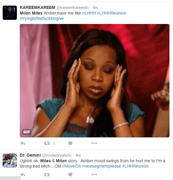This screenshot has height=180, width=173.
Task: Open the @modernrealistic handle
Action: click(x=57, y=155)
